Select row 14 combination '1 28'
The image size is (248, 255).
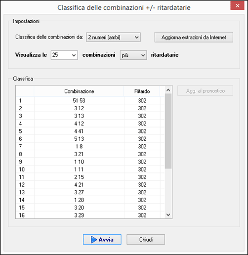click(x=79, y=200)
